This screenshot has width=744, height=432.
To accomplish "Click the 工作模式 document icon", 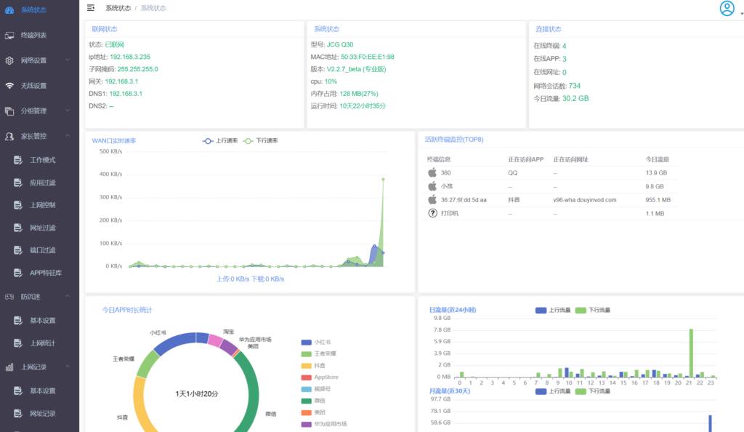I will 18,160.
